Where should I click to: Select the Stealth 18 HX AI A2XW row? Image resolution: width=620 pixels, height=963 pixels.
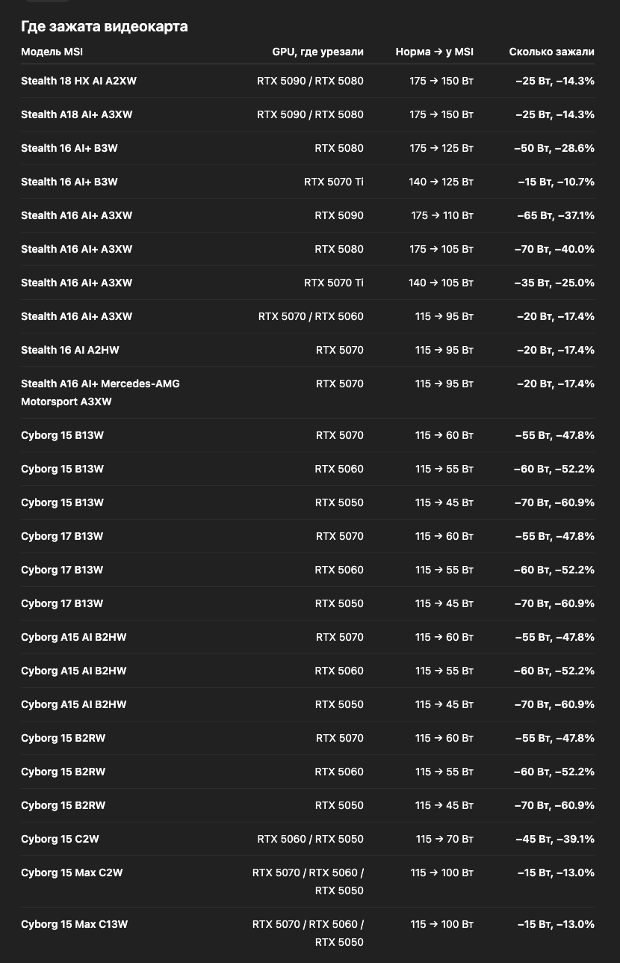click(x=308, y=81)
